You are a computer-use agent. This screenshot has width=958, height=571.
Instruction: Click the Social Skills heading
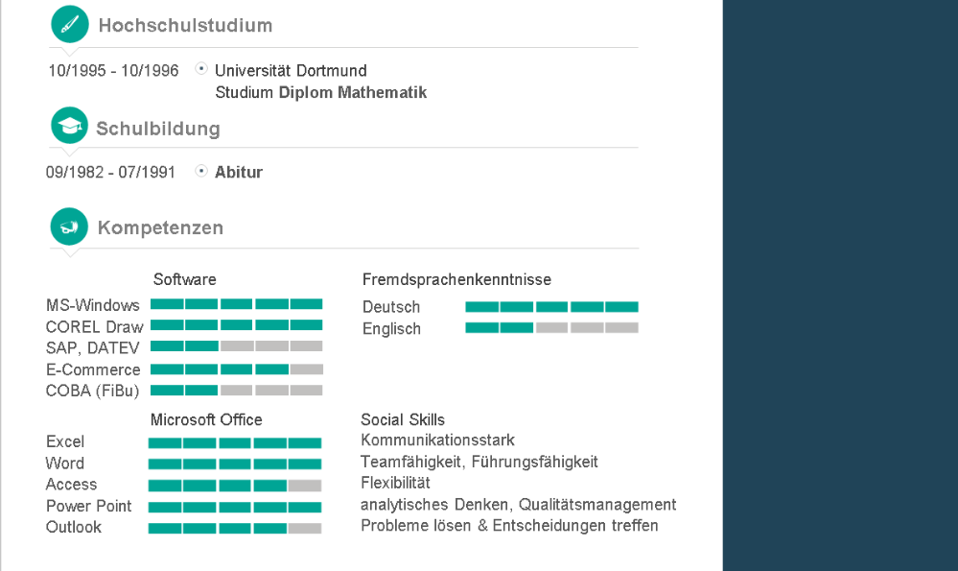pos(403,420)
